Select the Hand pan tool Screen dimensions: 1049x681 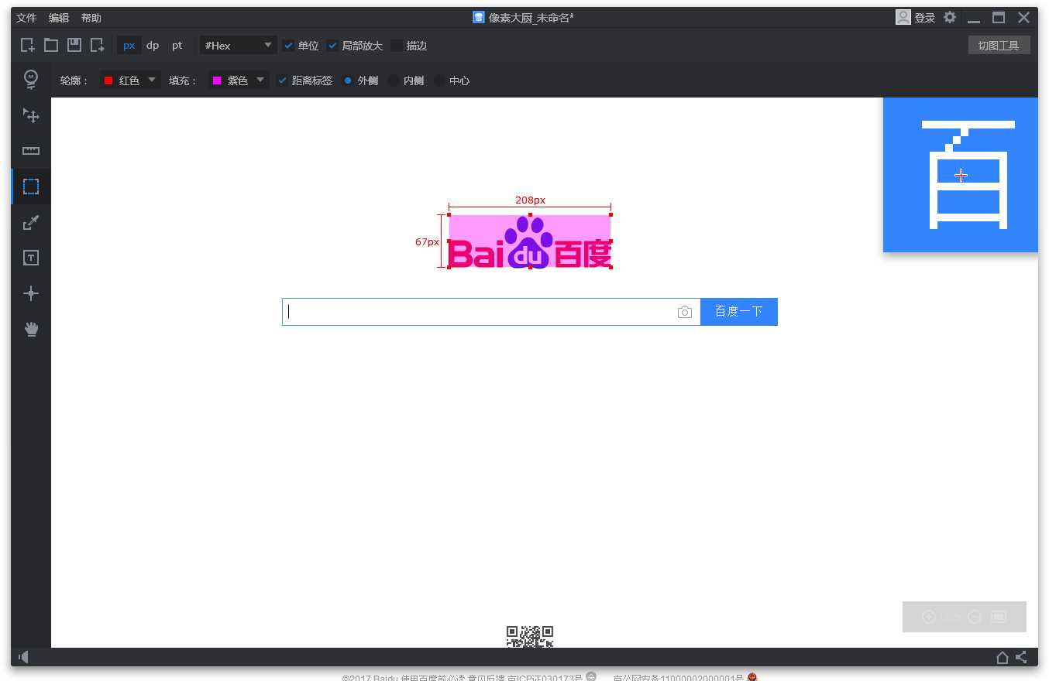[x=31, y=329]
